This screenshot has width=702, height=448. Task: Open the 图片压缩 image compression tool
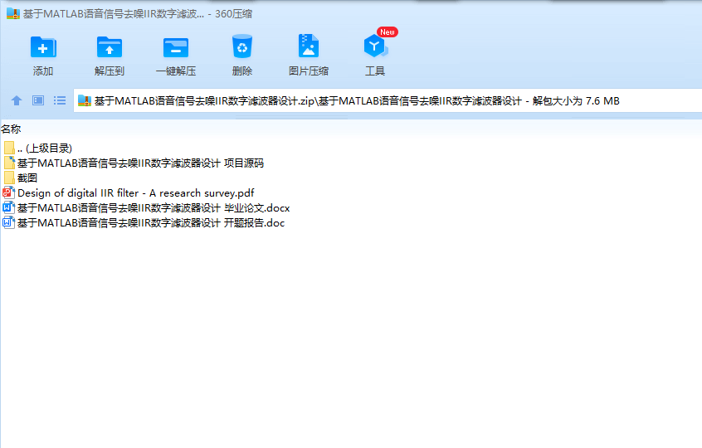coord(309,46)
